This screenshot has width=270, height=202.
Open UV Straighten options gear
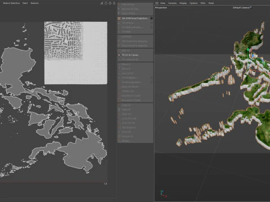point(151,77)
